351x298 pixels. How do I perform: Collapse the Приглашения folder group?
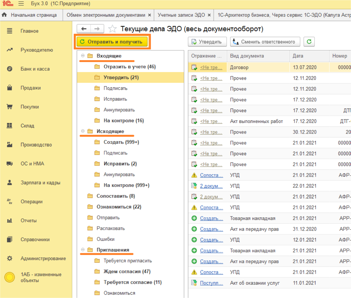tap(83, 250)
